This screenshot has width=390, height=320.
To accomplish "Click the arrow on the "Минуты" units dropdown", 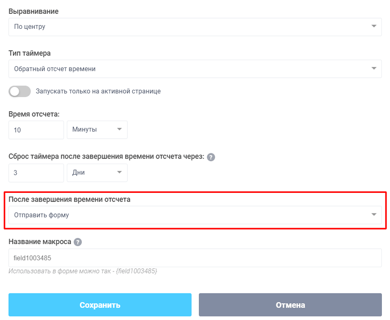I will [x=120, y=130].
